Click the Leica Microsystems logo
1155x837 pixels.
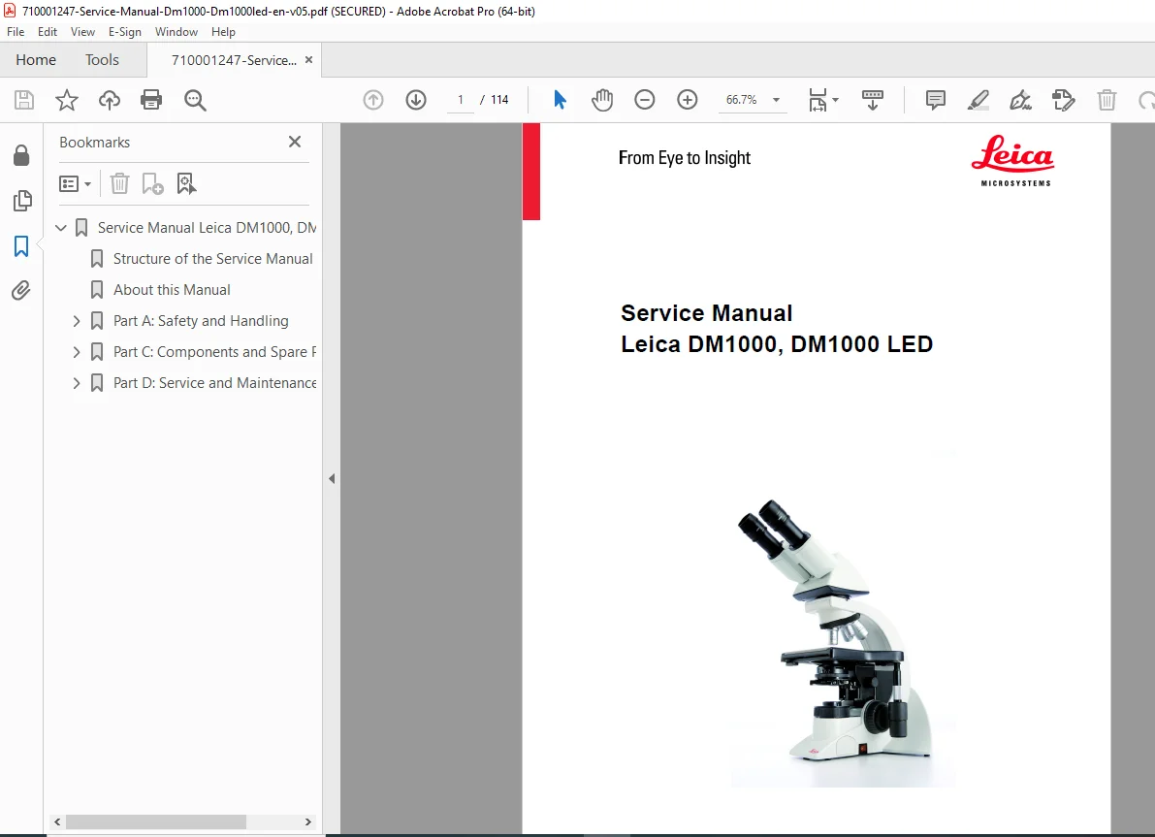1013,161
